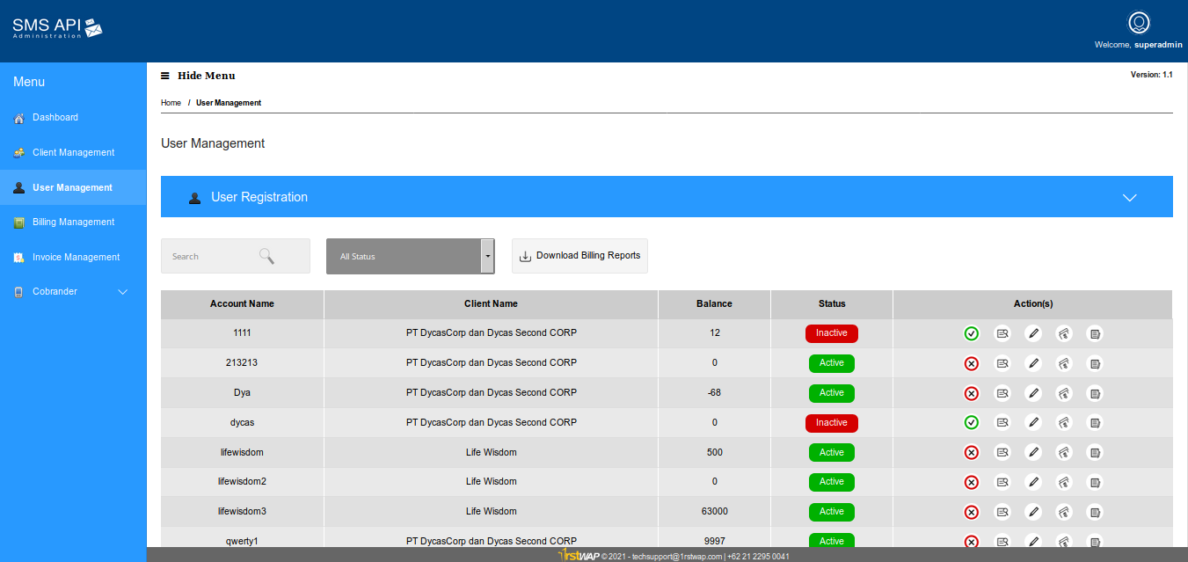Click the balance value -68
Viewport: 1188px width, 562px height.
pos(714,393)
